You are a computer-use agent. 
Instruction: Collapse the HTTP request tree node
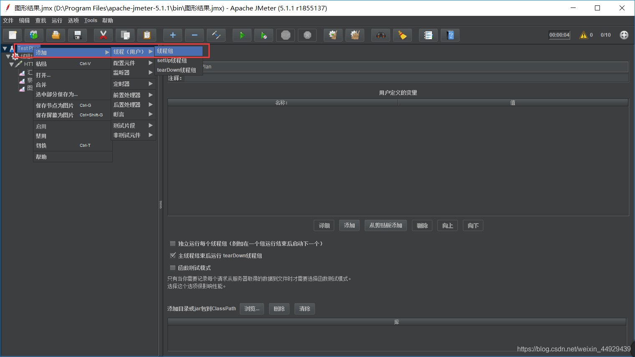click(x=12, y=64)
